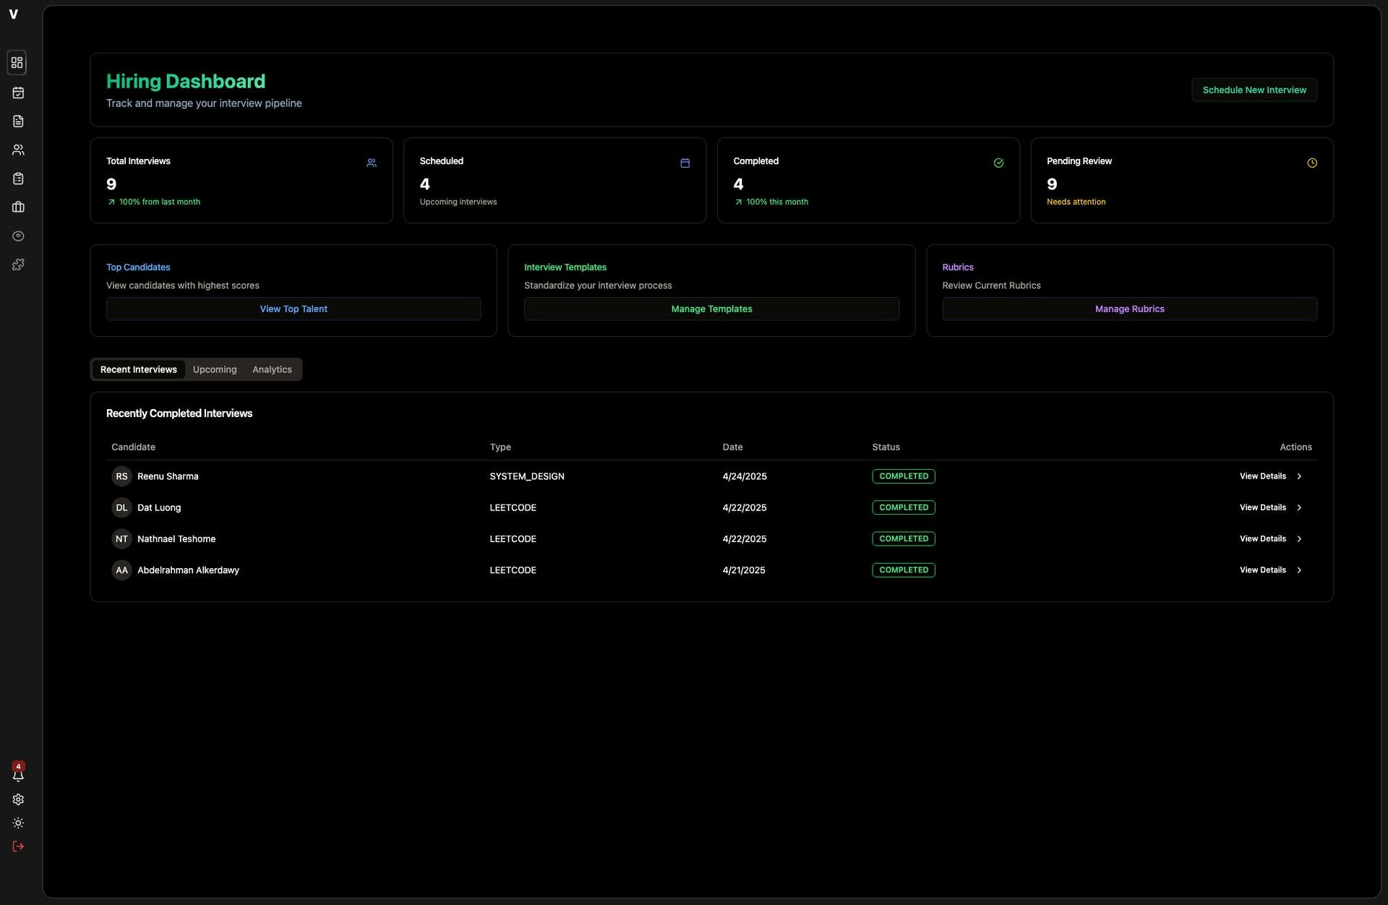
Task: Open the briefcase jobs section in sidebar
Action: coord(17,207)
